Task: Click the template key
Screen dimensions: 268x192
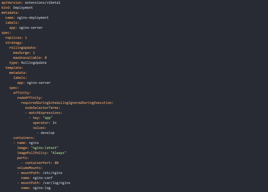Action: tap(13, 68)
